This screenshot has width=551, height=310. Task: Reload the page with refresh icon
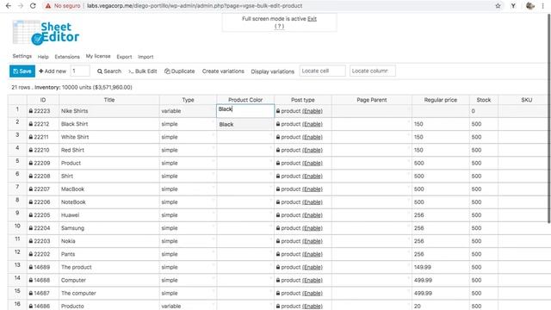point(33,6)
